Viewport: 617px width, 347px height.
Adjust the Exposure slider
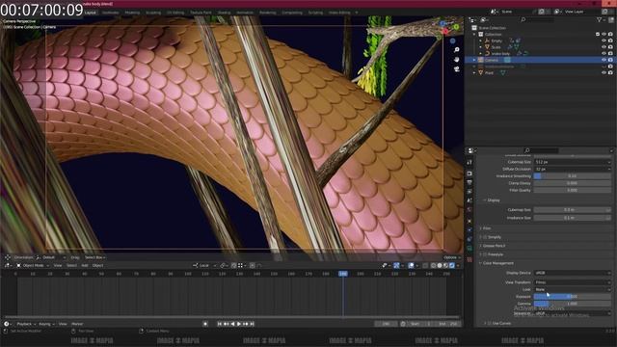tap(573, 296)
